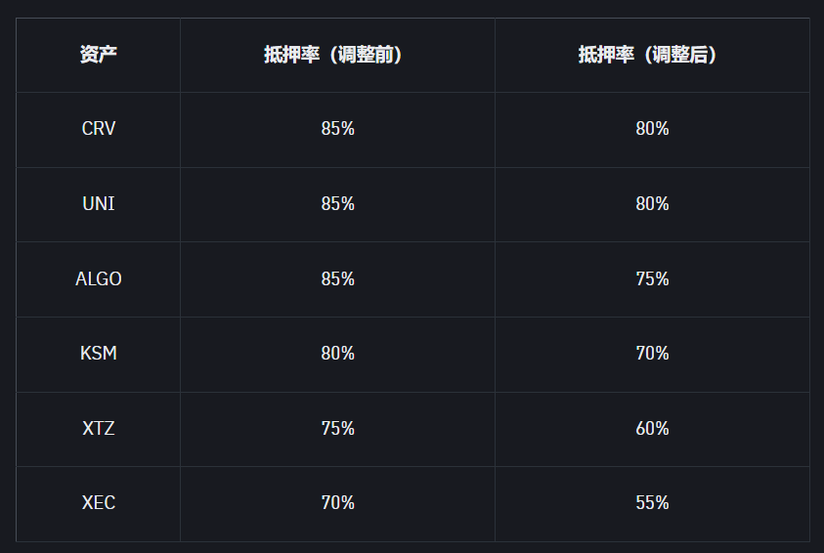Click XTZ's 60% post-adjustment rate

click(652, 429)
